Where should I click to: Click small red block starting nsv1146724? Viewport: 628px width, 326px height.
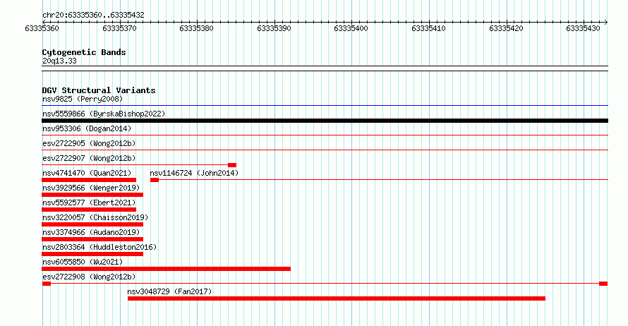point(155,180)
